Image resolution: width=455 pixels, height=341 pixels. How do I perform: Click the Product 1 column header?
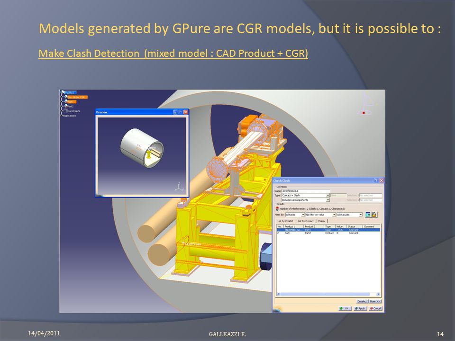click(293, 226)
